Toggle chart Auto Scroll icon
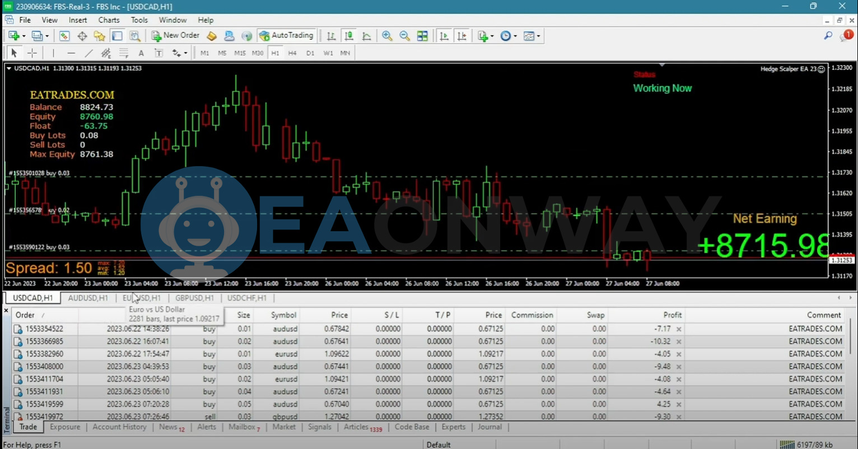Viewport: 858px width, 449px height. click(444, 36)
